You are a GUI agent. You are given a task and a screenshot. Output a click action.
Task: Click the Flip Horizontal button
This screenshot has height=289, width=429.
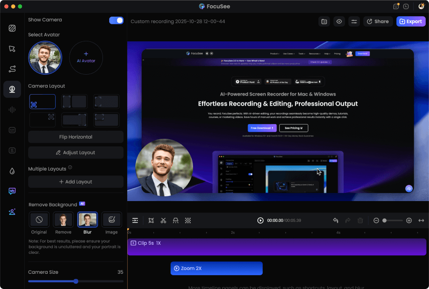coord(76,137)
